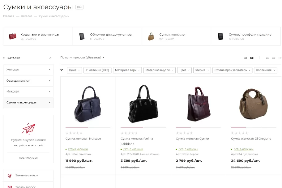Switch to the list view icon
The height and width of the screenshot is (188, 282).
[274, 58]
